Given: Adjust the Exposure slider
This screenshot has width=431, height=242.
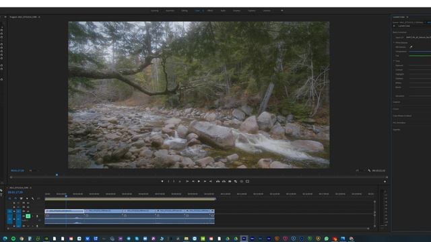Looking at the screenshot, I should [420, 66].
